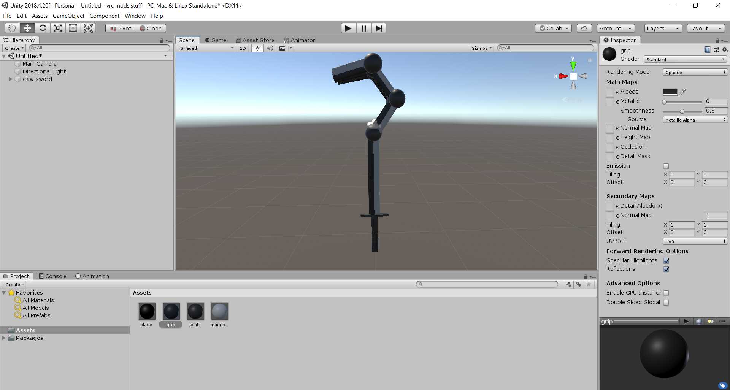Click the Albedo color swatch
Image resolution: width=730 pixels, height=390 pixels.
pos(670,92)
